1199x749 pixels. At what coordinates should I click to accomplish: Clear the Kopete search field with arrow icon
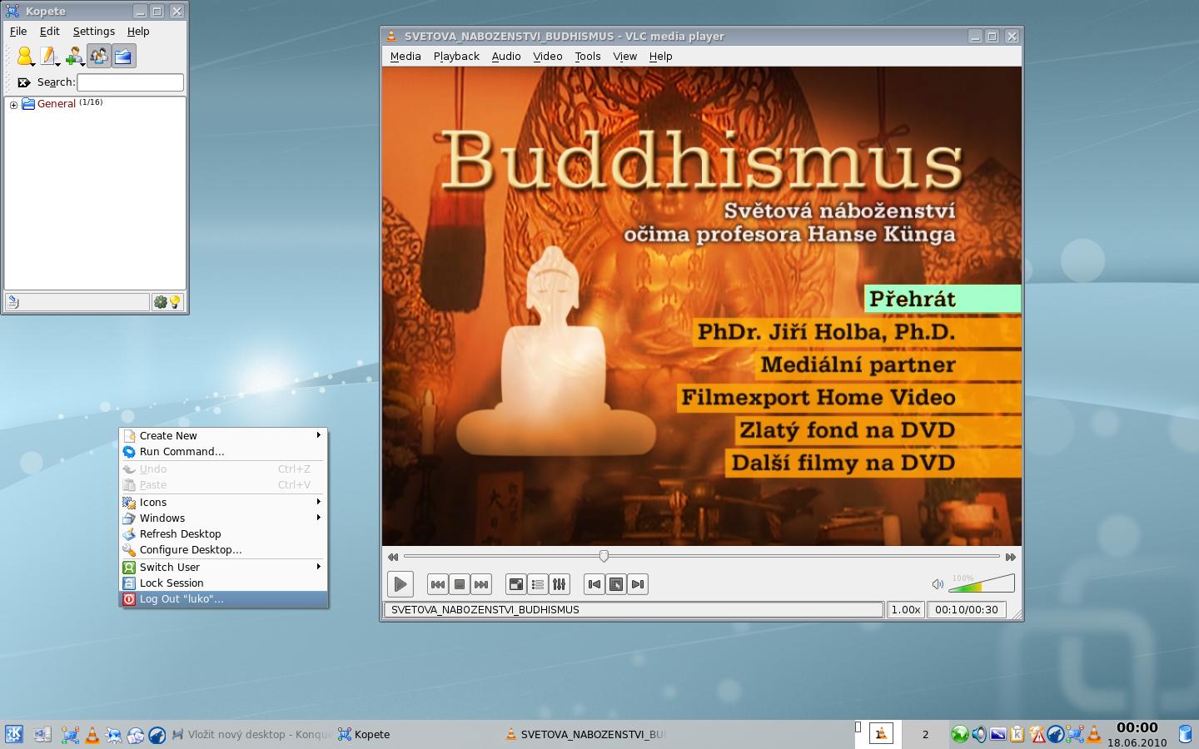click(x=24, y=82)
